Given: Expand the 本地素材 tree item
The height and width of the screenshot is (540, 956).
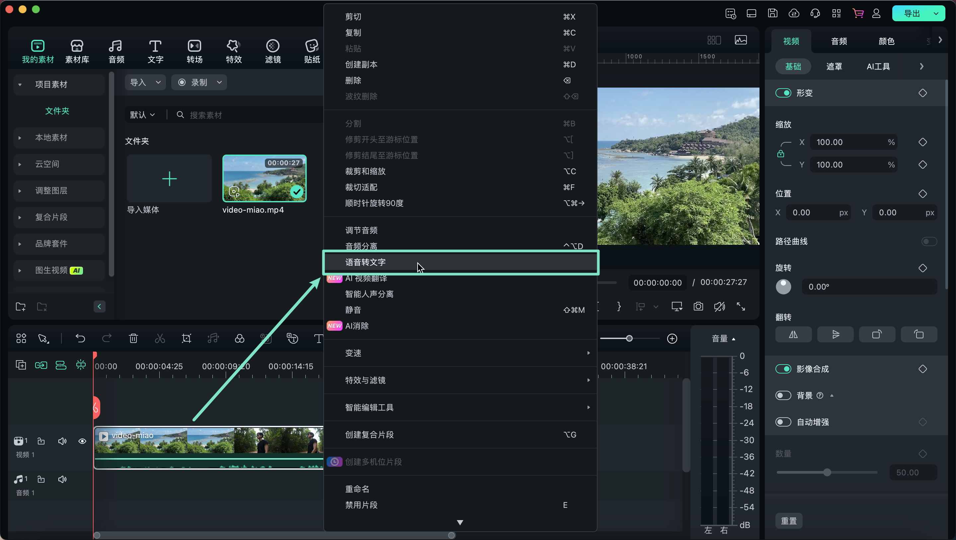Looking at the screenshot, I should pos(20,138).
